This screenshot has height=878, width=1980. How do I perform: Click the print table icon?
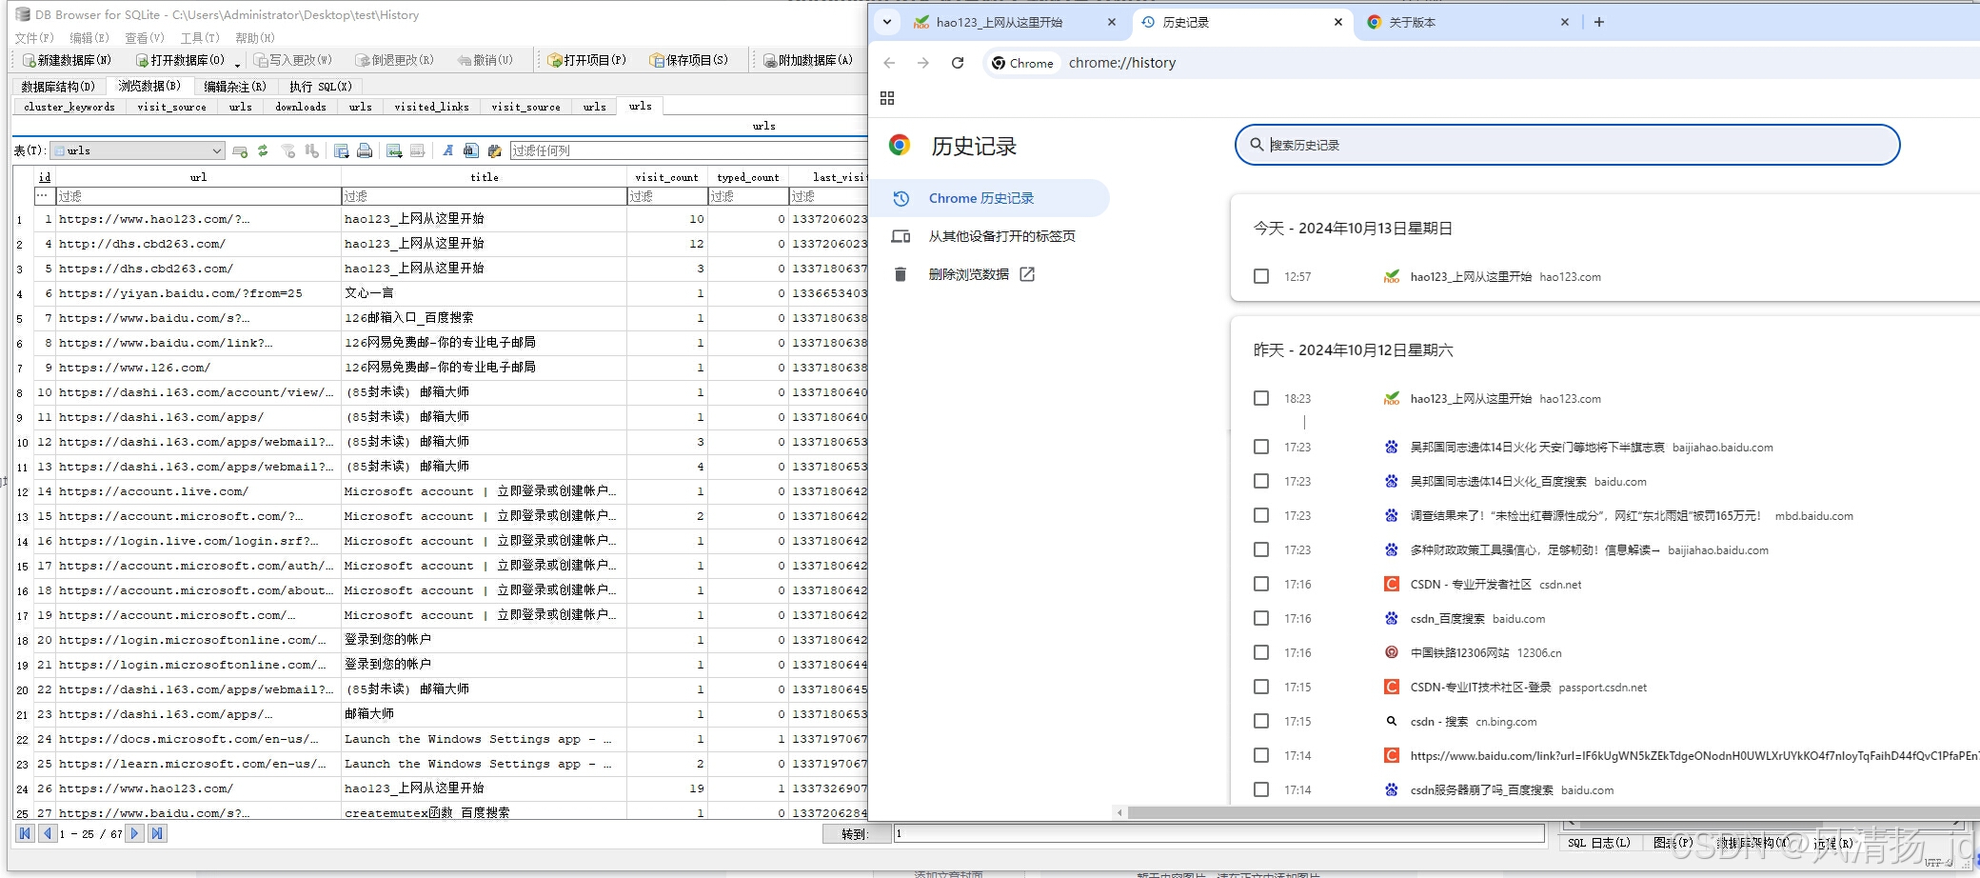click(x=365, y=150)
